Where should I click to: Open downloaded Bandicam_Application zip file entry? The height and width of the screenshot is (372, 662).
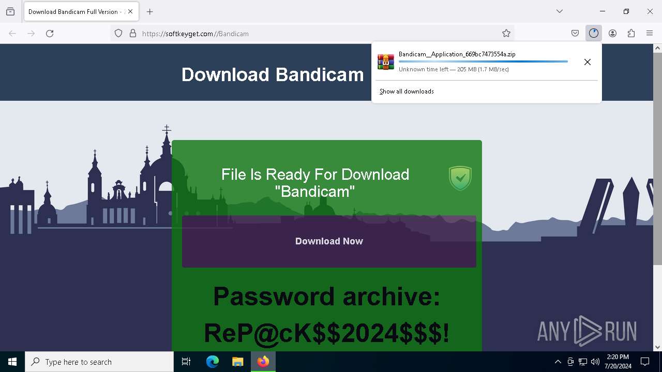(475, 62)
